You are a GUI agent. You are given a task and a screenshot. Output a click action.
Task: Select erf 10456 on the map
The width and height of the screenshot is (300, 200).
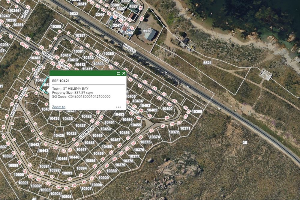coord(124,133)
